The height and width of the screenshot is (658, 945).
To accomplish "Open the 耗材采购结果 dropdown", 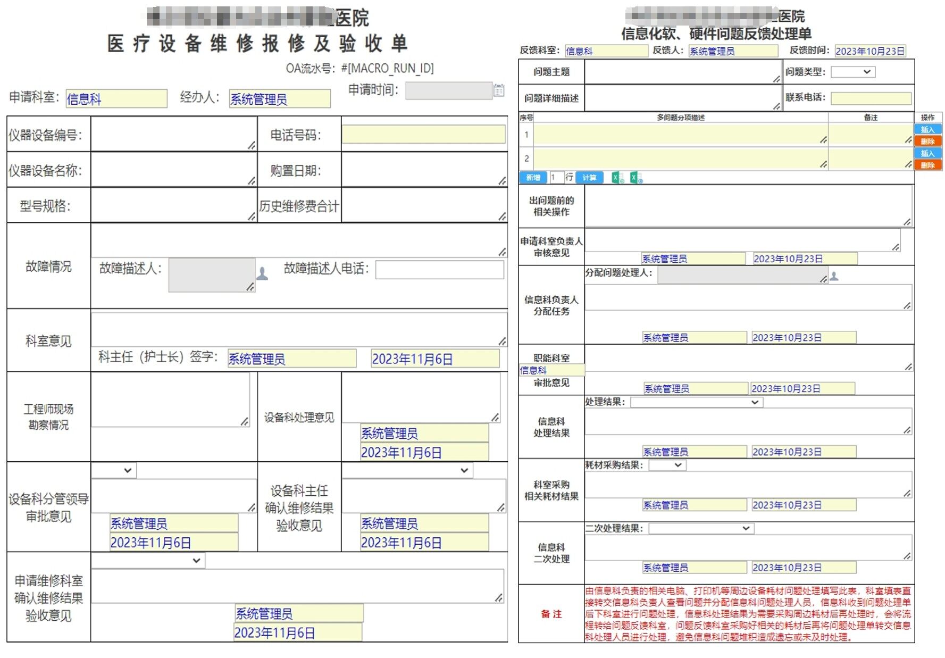I will (667, 465).
